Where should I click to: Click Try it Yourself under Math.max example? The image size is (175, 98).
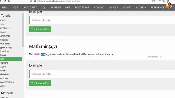pos(40,29)
